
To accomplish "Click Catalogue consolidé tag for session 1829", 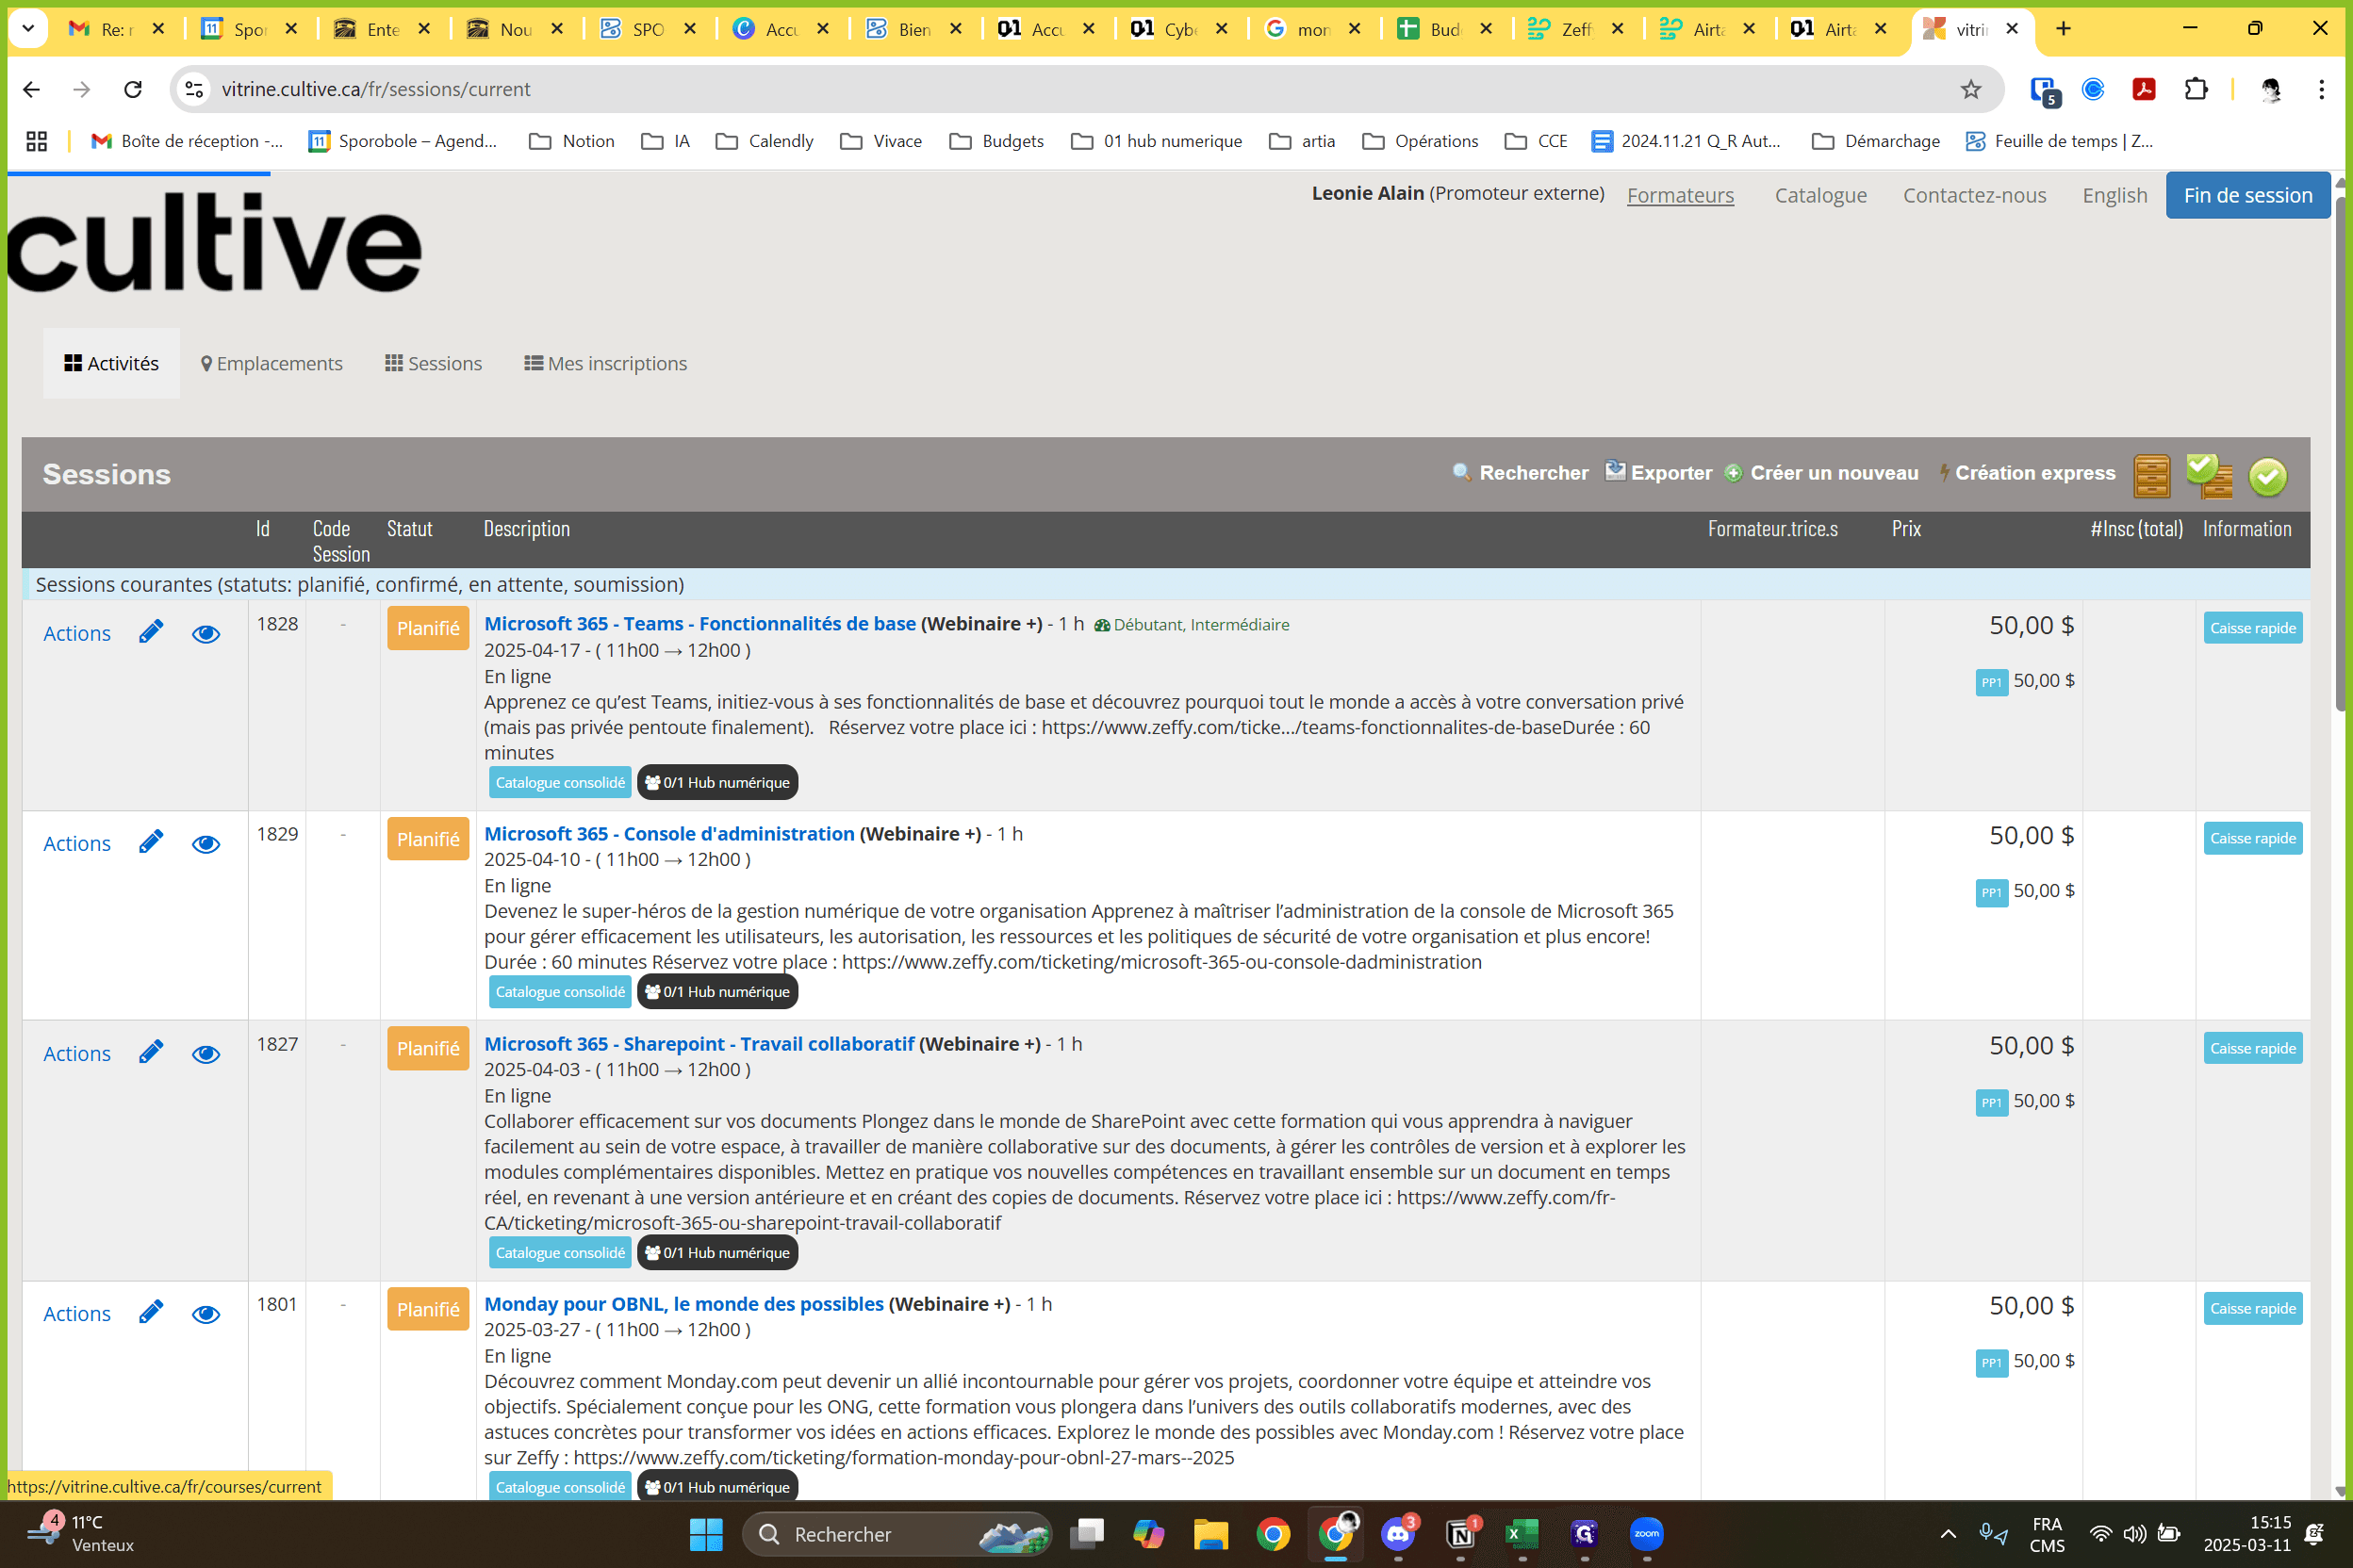I will tap(559, 991).
